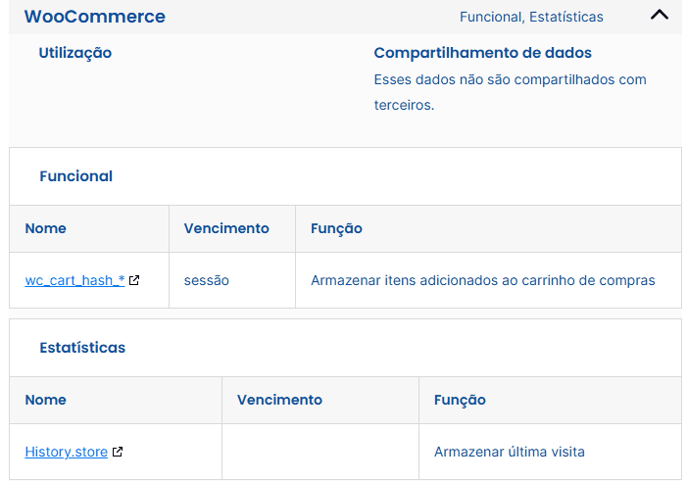Click Função column header in Funcional table
Image resolution: width=688 pixels, height=481 pixels.
tap(336, 229)
